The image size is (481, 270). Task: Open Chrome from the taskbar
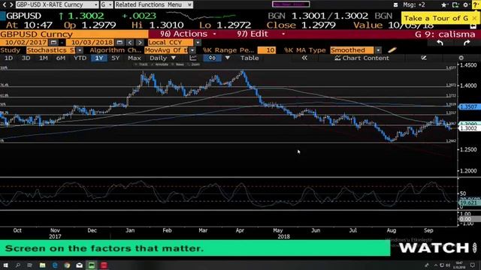(67, 265)
